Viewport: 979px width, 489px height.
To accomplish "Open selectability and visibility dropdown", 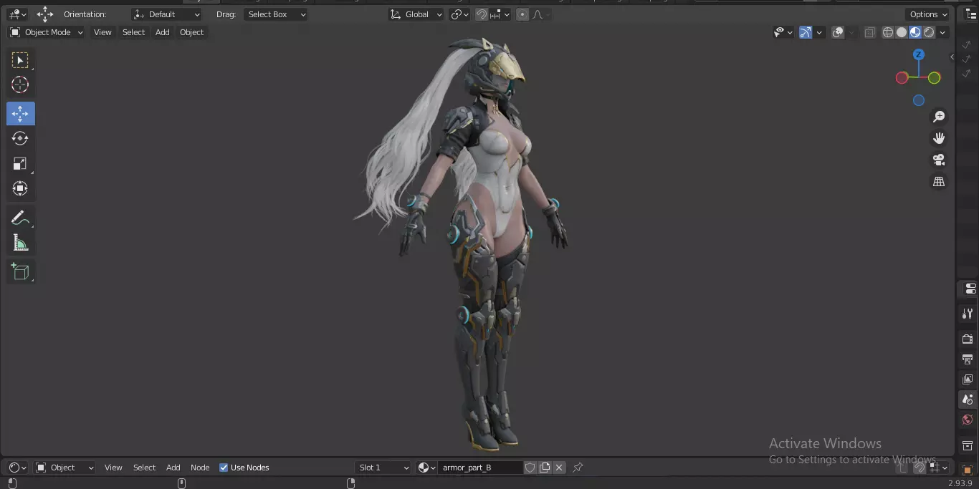I will (783, 32).
